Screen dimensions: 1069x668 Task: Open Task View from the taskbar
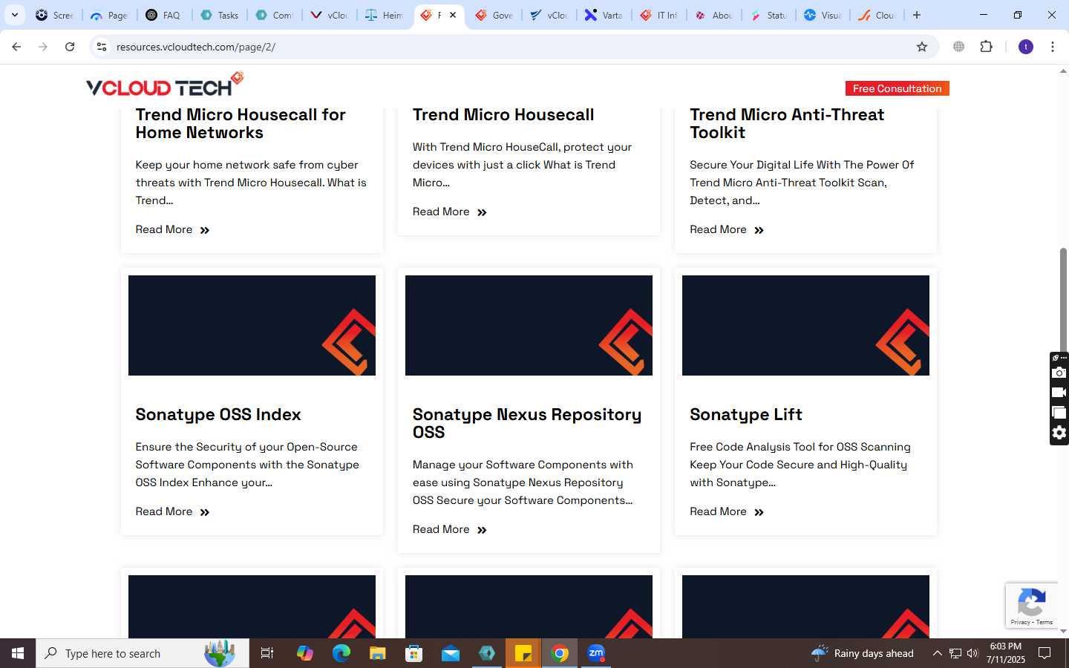click(x=267, y=653)
